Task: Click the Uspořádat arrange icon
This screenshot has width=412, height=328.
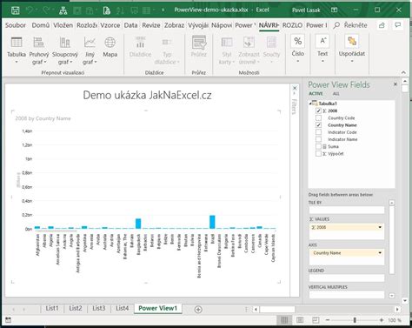Action: 352,42
